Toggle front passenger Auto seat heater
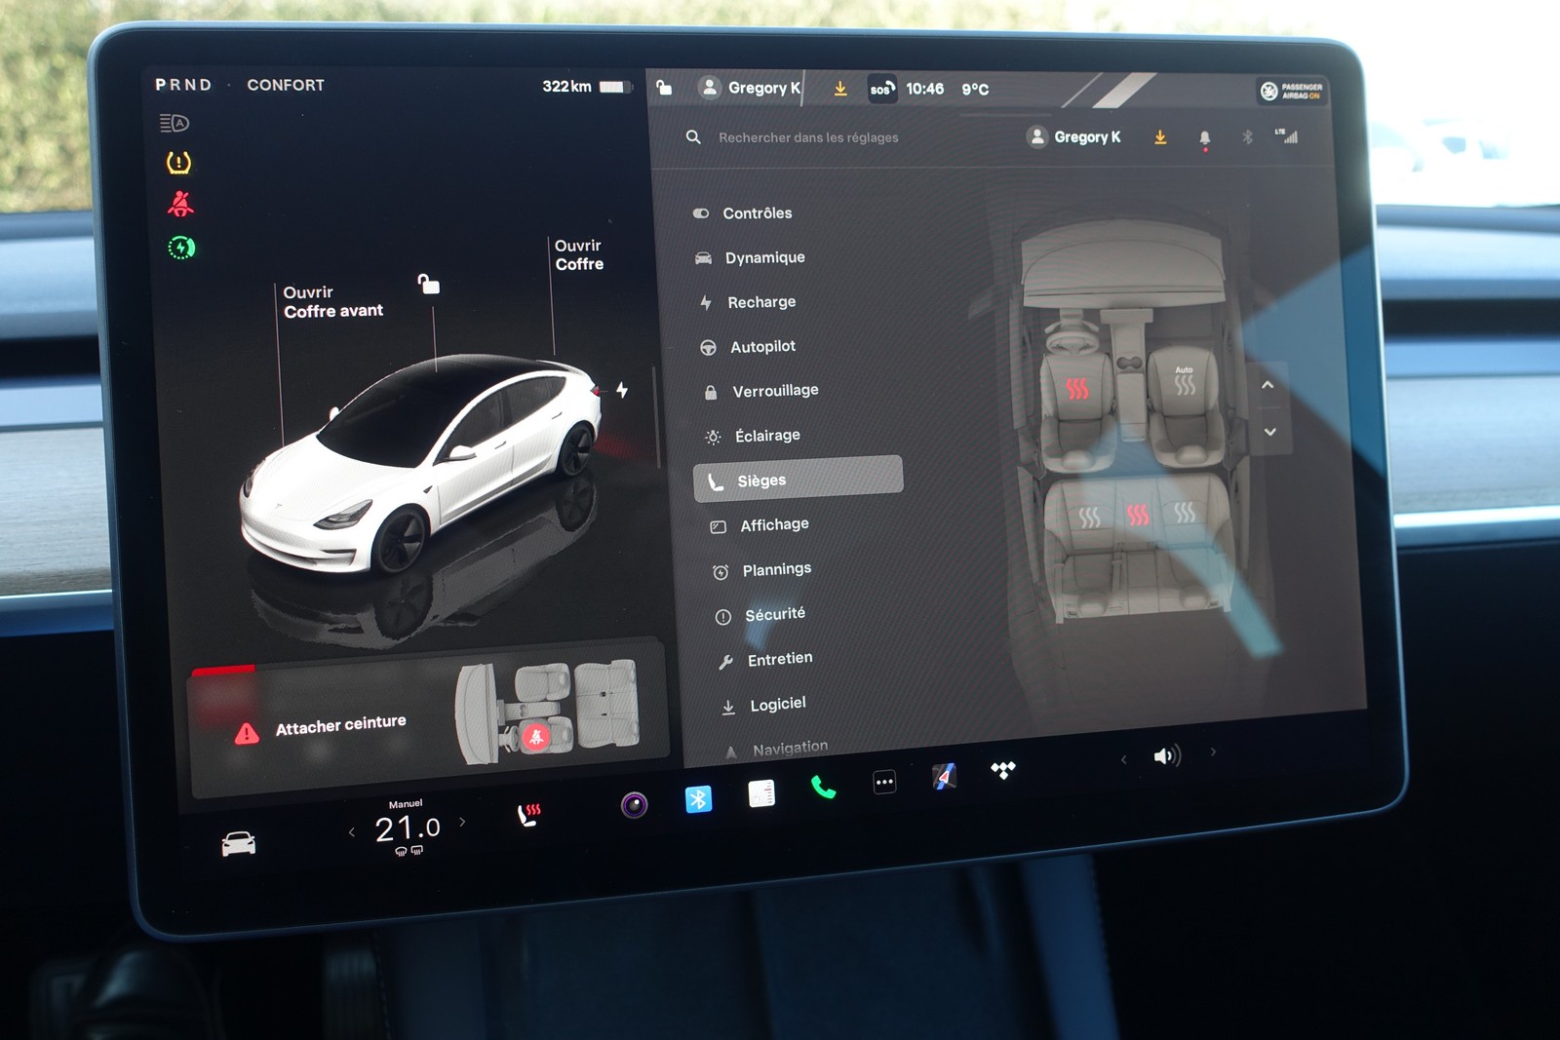 coord(1184,383)
